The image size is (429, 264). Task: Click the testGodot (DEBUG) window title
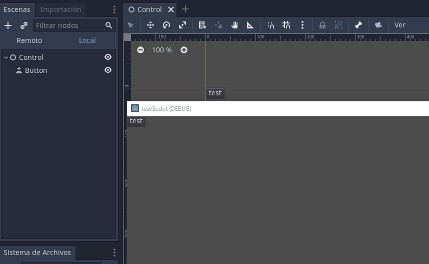166,109
